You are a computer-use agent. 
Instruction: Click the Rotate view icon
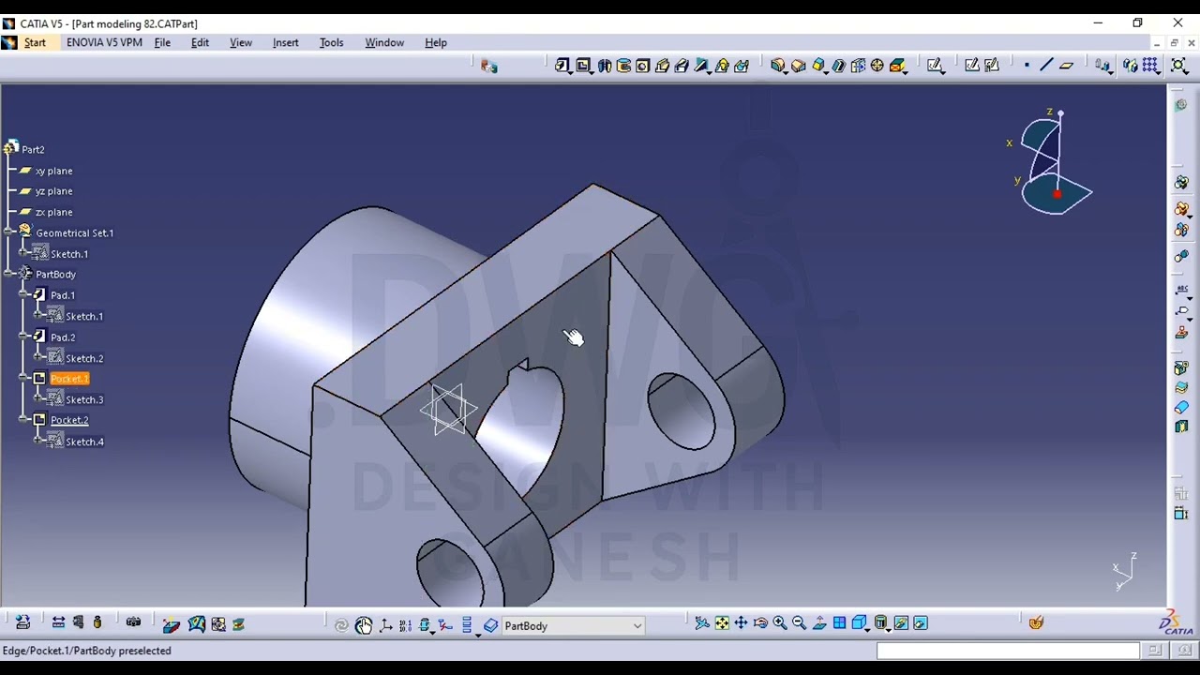click(x=760, y=623)
